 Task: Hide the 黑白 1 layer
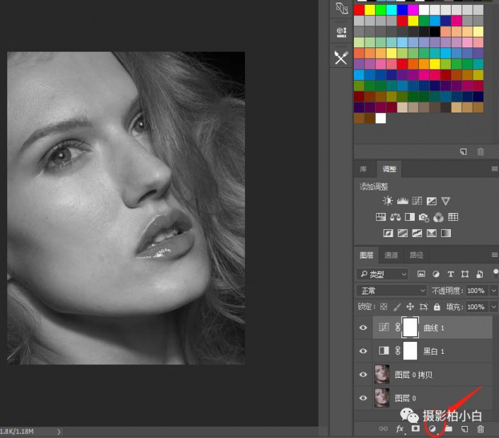[364, 351]
